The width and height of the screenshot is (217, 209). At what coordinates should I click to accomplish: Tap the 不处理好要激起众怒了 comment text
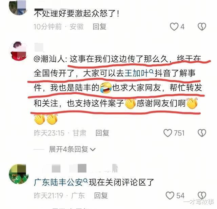click(77, 14)
